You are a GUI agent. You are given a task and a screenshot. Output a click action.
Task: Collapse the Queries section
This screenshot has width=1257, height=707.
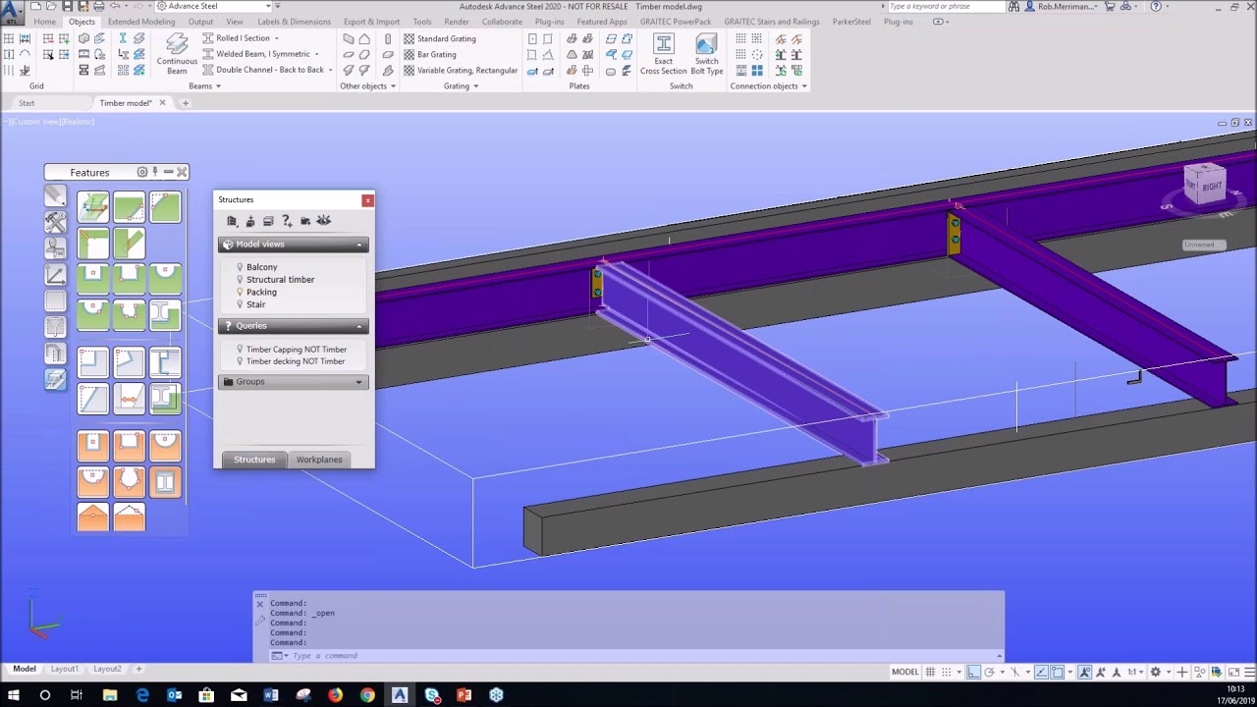pyautogui.click(x=359, y=326)
